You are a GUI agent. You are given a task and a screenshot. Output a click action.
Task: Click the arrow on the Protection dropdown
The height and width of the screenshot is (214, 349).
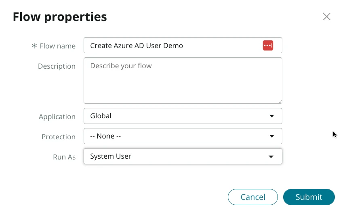[271, 136]
